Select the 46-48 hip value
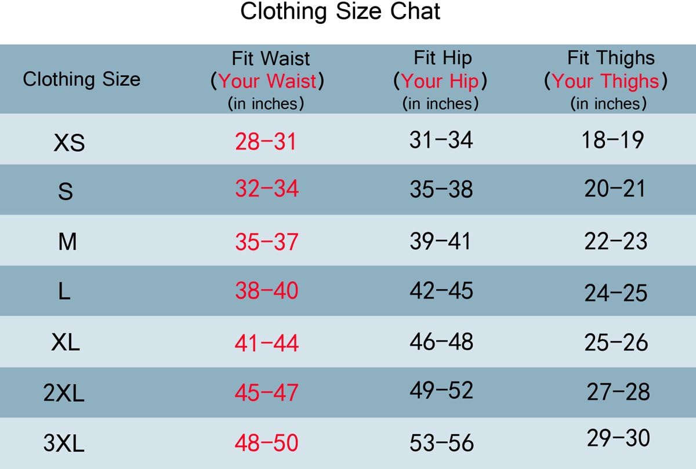The image size is (696, 469). click(x=441, y=341)
